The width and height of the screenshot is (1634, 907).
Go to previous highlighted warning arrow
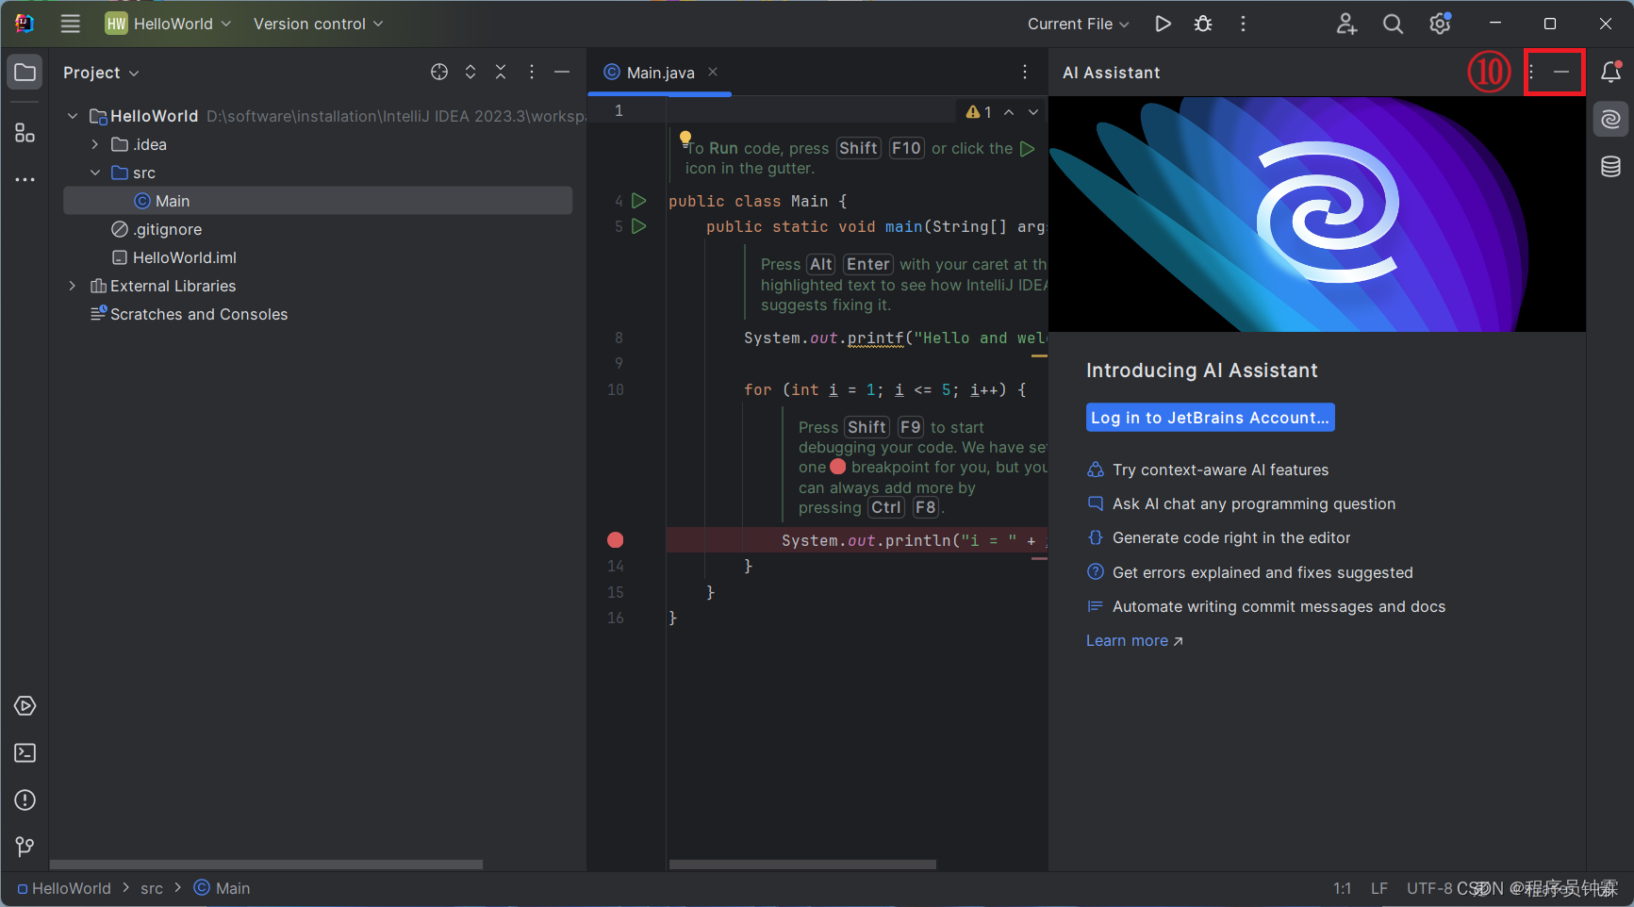pos(1009,112)
